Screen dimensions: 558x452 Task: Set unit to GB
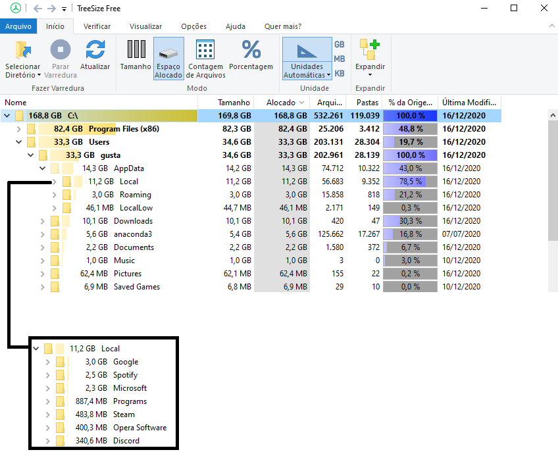coord(340,45)
